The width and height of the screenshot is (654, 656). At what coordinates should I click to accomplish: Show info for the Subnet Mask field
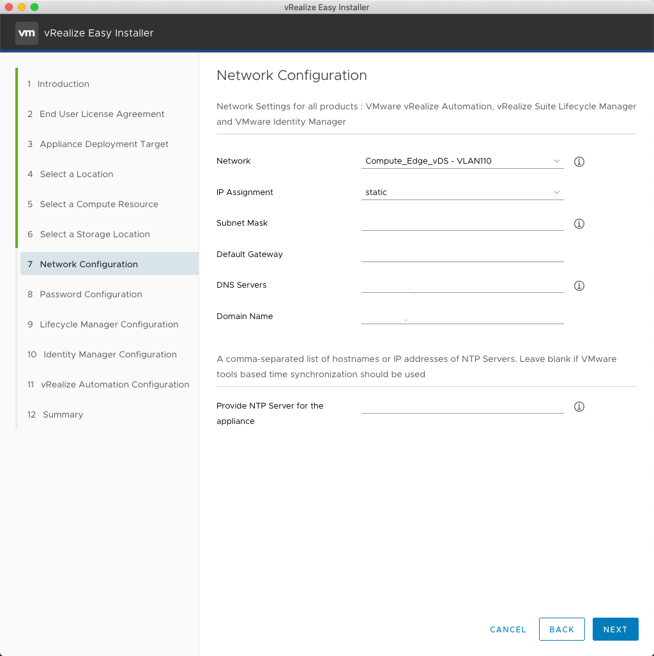pyautogui.click(x=579, y=224)
